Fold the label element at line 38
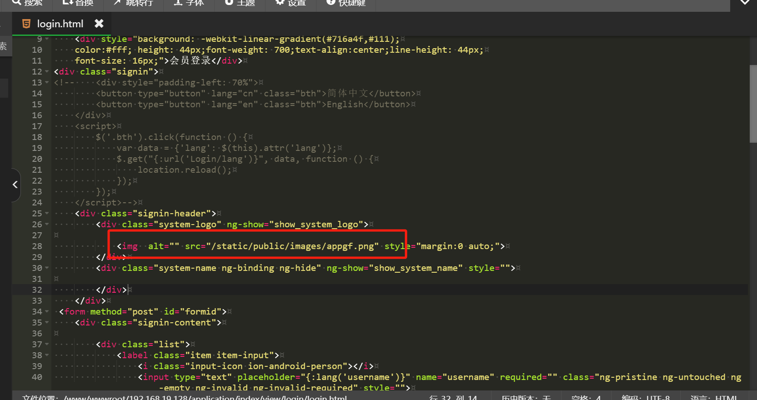 47,355
